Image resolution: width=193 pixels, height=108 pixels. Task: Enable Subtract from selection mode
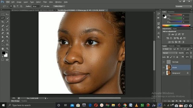click(18, 6)
